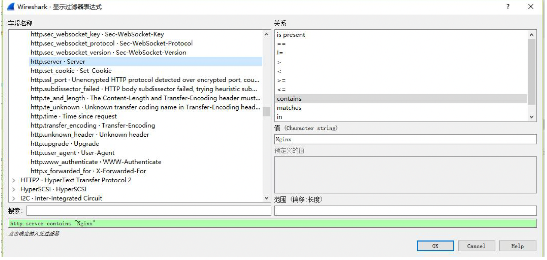The width and height of the screenshot is (547, 260).
Task: Click the field list scrollbar thumb
Action: pos(267,112)
